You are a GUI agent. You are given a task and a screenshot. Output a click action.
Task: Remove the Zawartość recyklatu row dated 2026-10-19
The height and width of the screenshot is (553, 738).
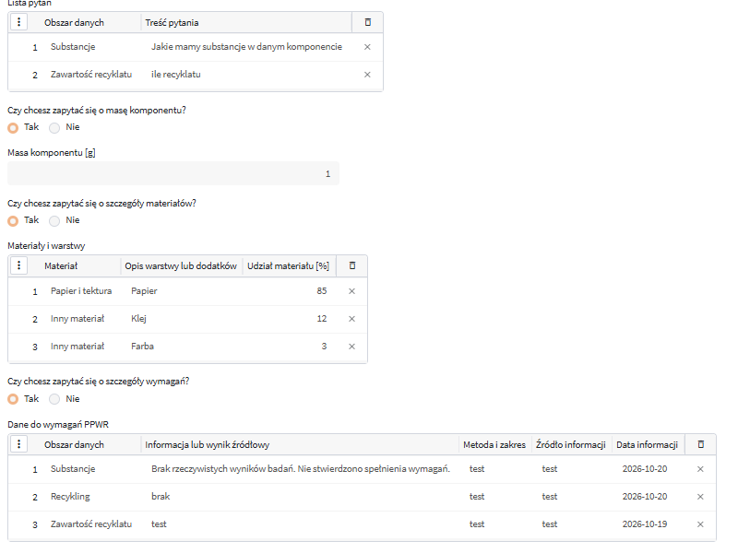(x=700, y=524)
